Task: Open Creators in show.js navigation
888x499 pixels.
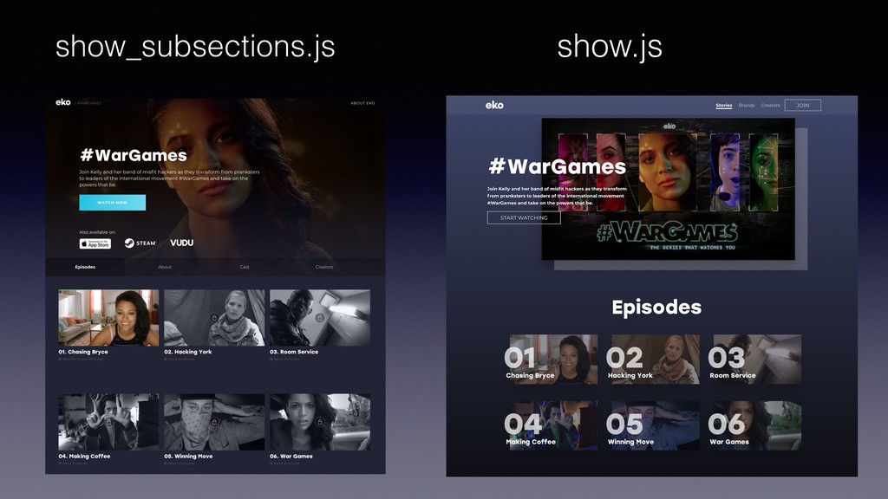Action: [770, 105]
